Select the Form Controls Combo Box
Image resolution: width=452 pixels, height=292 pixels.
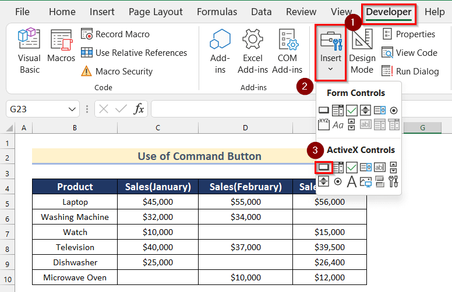click(337, 110)
